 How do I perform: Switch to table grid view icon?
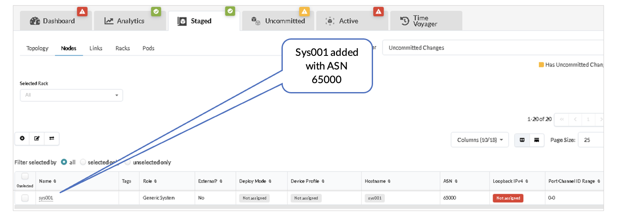coord(522,140)
